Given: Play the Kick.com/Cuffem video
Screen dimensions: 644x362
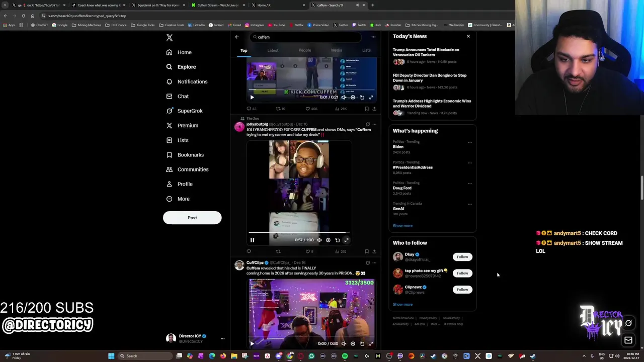Looking at the screenshot, I should click(252, 98).
